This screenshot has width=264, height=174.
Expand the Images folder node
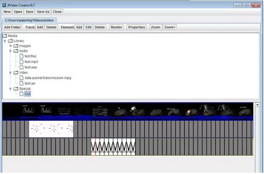click(x=11, y=46)
